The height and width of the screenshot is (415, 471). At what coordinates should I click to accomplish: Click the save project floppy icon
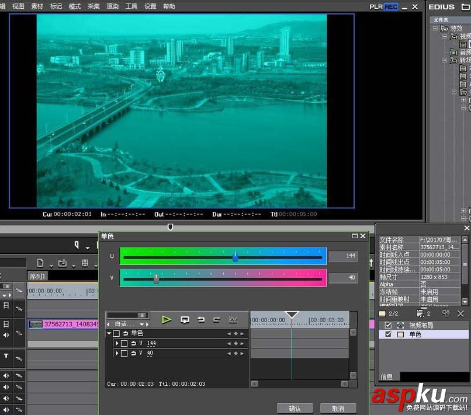coord(85,263)
